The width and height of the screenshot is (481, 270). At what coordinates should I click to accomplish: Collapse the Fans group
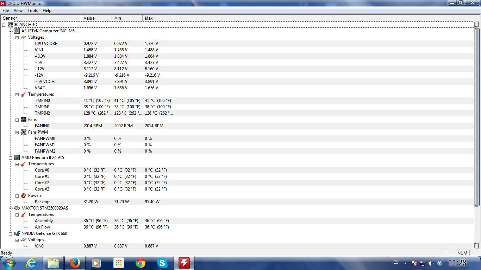(17, 120)
